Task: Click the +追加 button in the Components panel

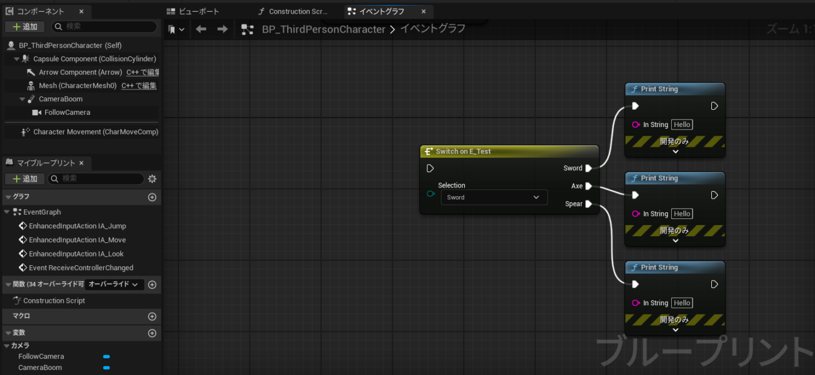Action: click(25, 27)
